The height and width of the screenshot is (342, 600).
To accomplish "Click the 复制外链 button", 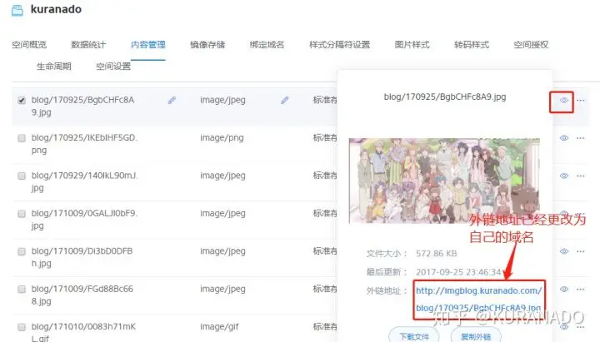I will pyautogui.click(x=476, y=336).
